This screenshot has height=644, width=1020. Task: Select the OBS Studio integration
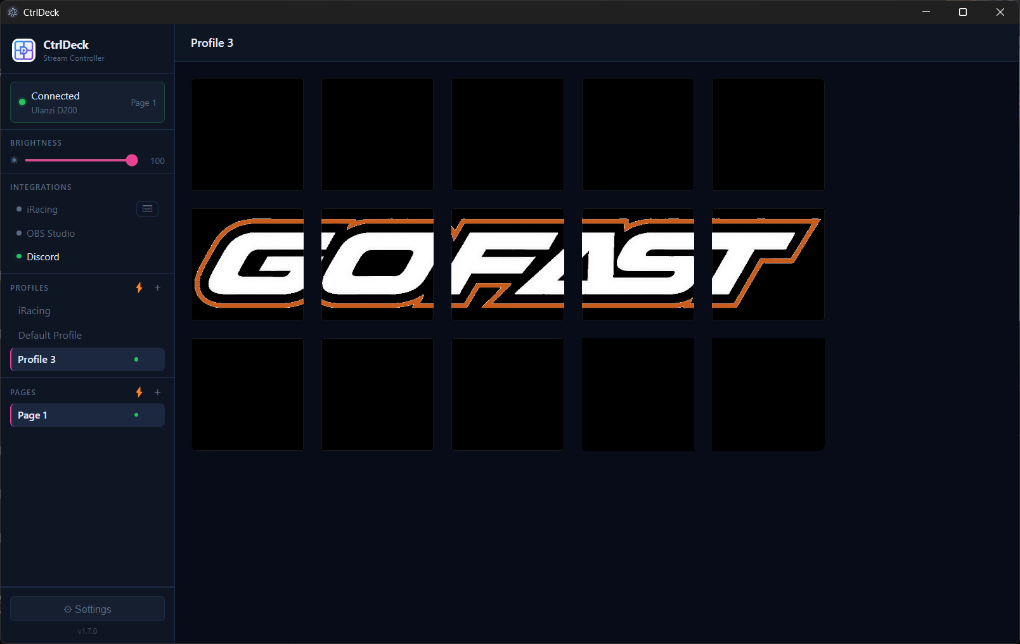tap(51, 233)
